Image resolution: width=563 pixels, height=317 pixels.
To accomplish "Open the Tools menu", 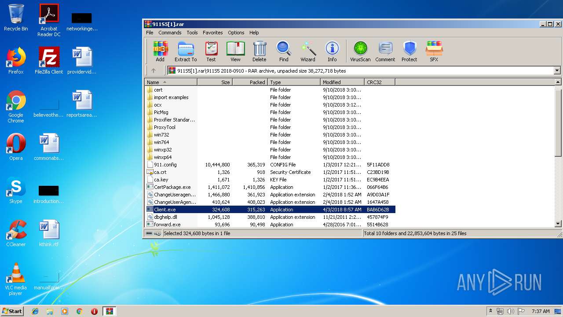I will pos(192,33).
